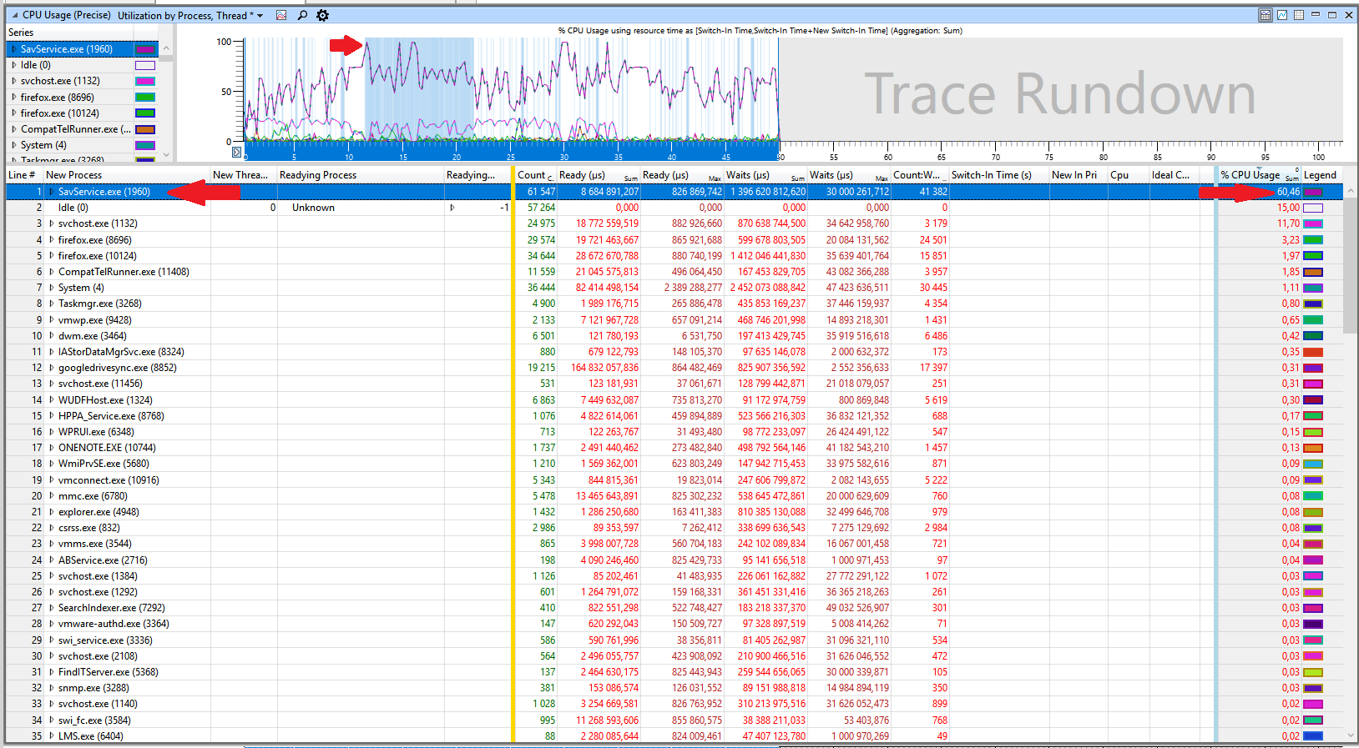This screenshot has height=748, width=1359.
Task: Toggle firefox.exe (8696) legend box in table
Action: click(1313, 240)
